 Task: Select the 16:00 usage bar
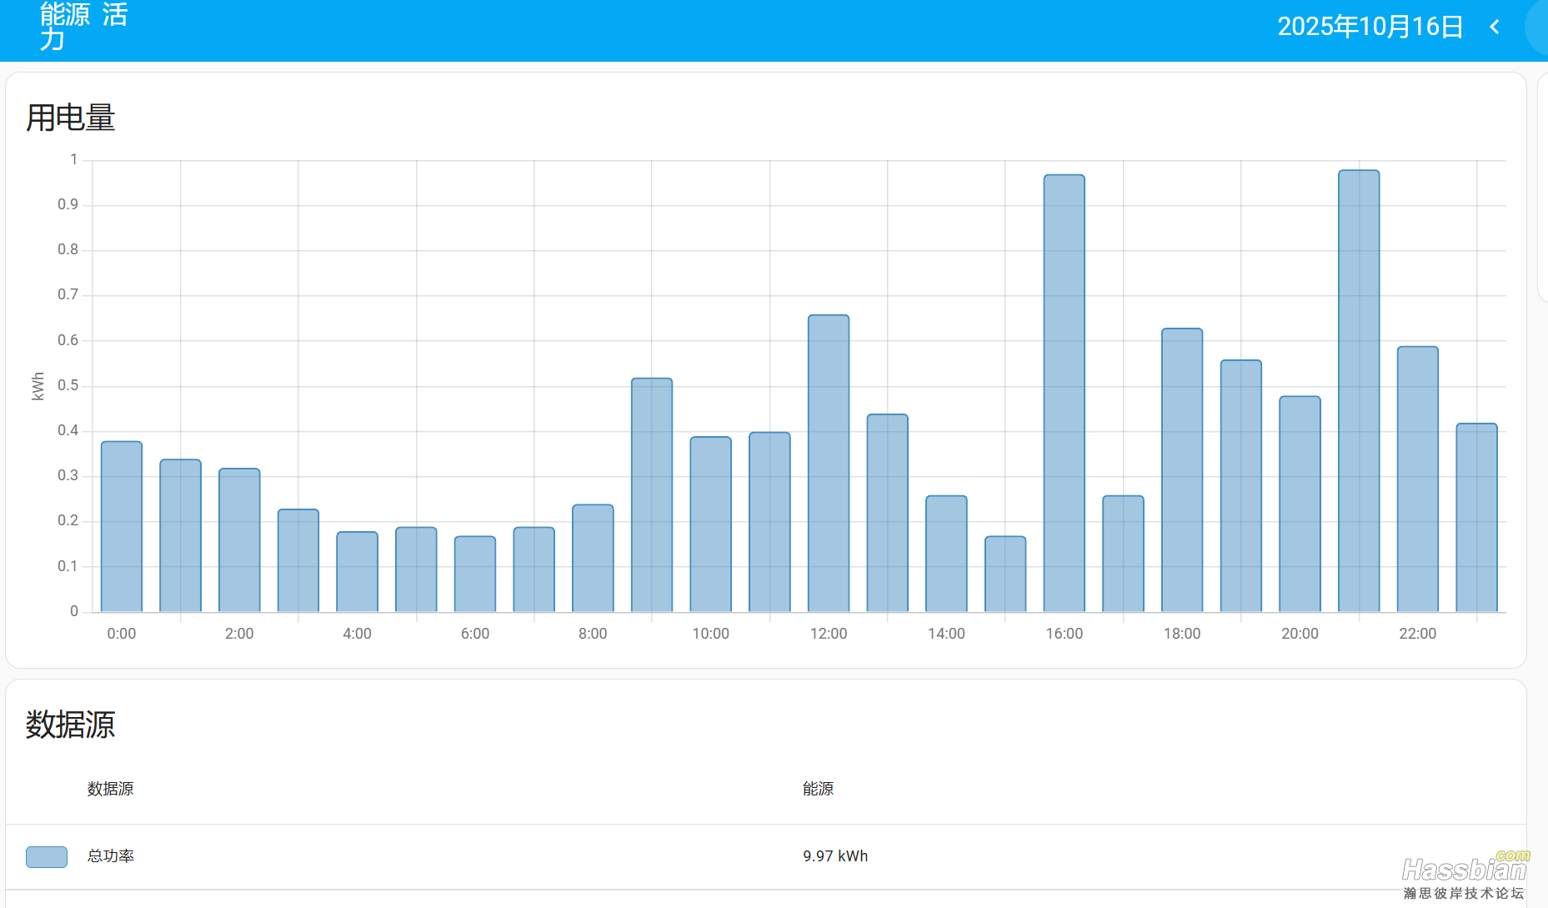pos(1064,394)
